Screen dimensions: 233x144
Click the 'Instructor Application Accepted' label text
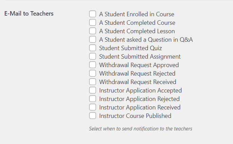[x=140, y=90]
